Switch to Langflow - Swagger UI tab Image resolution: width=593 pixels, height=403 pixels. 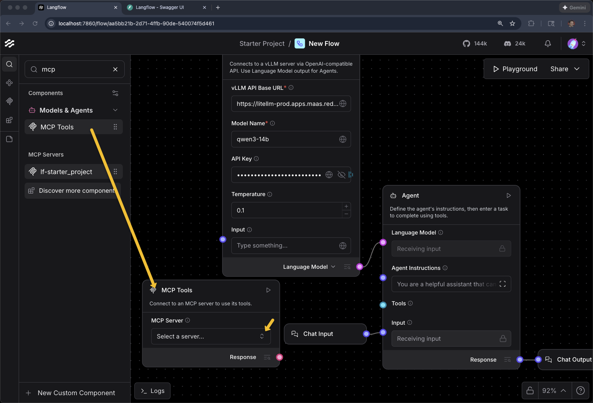pyautogui.click(x=160, y=7)
